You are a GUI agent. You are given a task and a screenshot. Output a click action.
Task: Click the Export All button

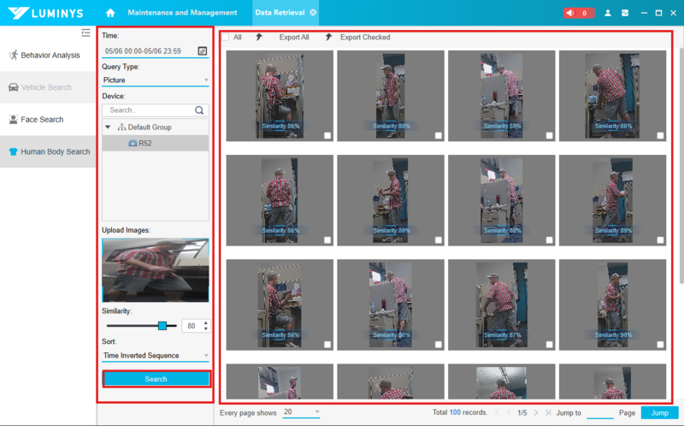pyautogui.click(x=294, y=38)
